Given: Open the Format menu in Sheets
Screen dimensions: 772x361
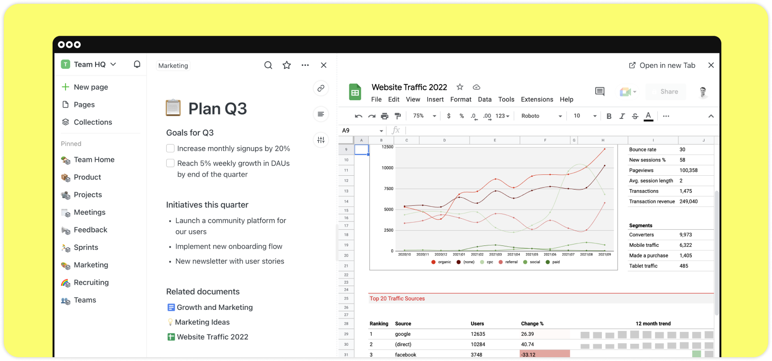Looking at the screenshot, I should [461, 99].
